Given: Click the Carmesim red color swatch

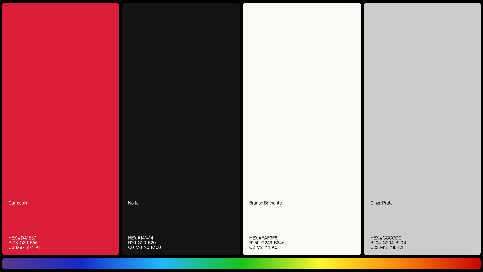Looking at the screenshot, I should pyautogui.click(x=60, y=129).
